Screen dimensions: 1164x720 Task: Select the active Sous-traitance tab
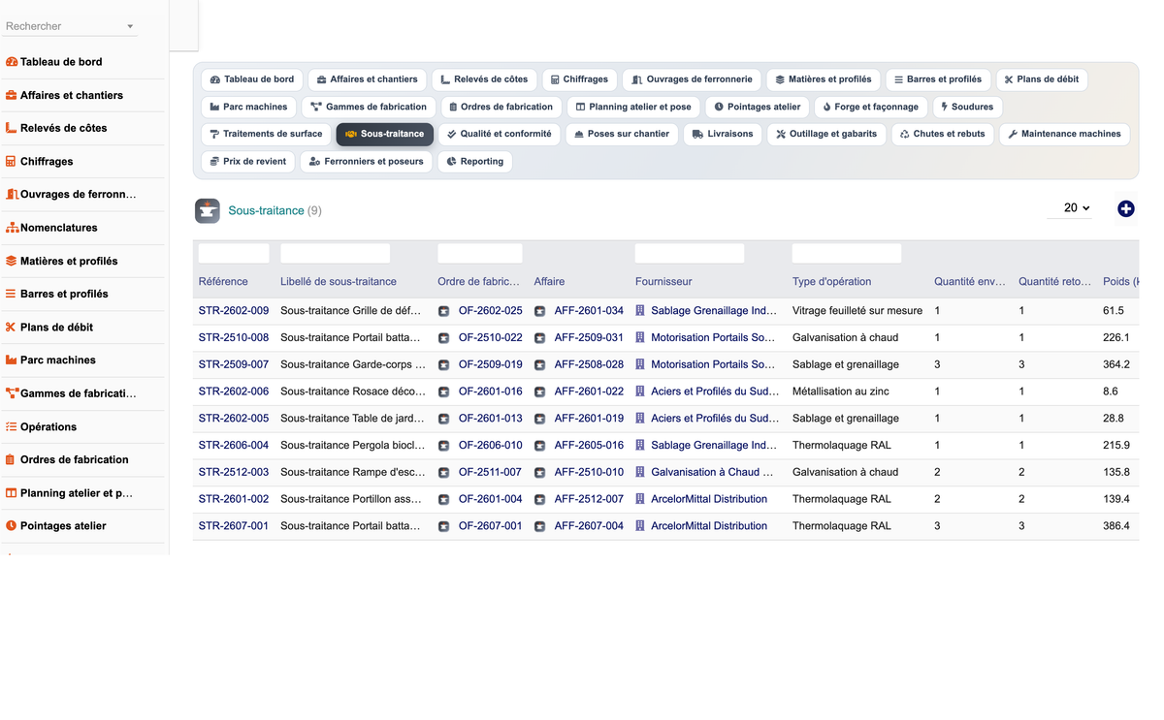(x=385, y=134)
